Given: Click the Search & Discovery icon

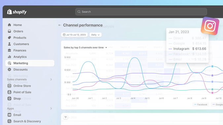Looking at the screenshot, I should click(9, 121).
